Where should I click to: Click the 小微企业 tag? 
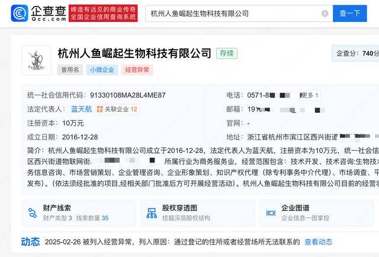coord(102,70)
